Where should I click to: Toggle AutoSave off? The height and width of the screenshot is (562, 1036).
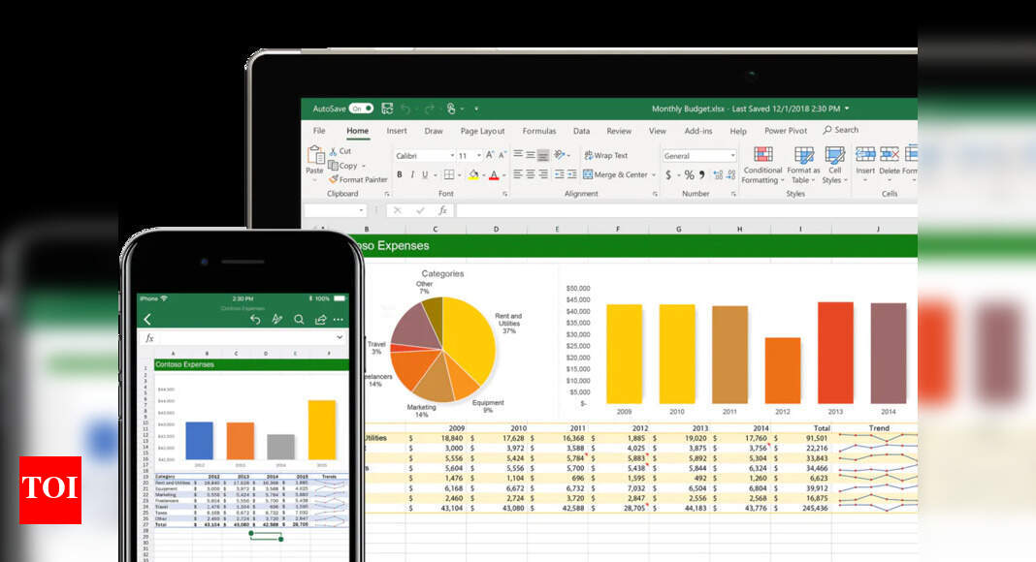pyautogui.click(x=361, y=109)
